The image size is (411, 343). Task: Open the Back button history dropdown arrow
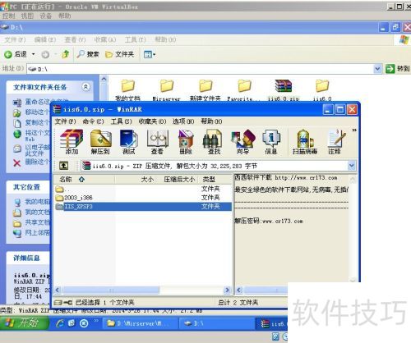coord(33,54)
